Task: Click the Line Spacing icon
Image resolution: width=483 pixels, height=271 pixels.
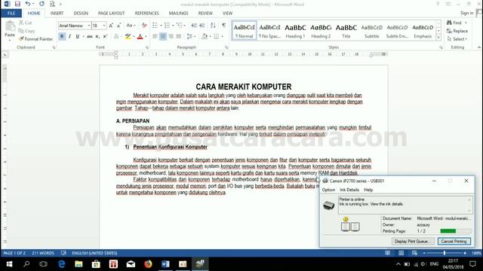Action: coord(189,36)
